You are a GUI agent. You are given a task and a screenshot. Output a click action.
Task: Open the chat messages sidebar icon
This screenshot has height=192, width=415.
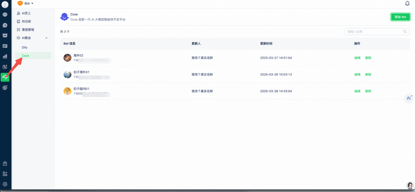[5, 15]
